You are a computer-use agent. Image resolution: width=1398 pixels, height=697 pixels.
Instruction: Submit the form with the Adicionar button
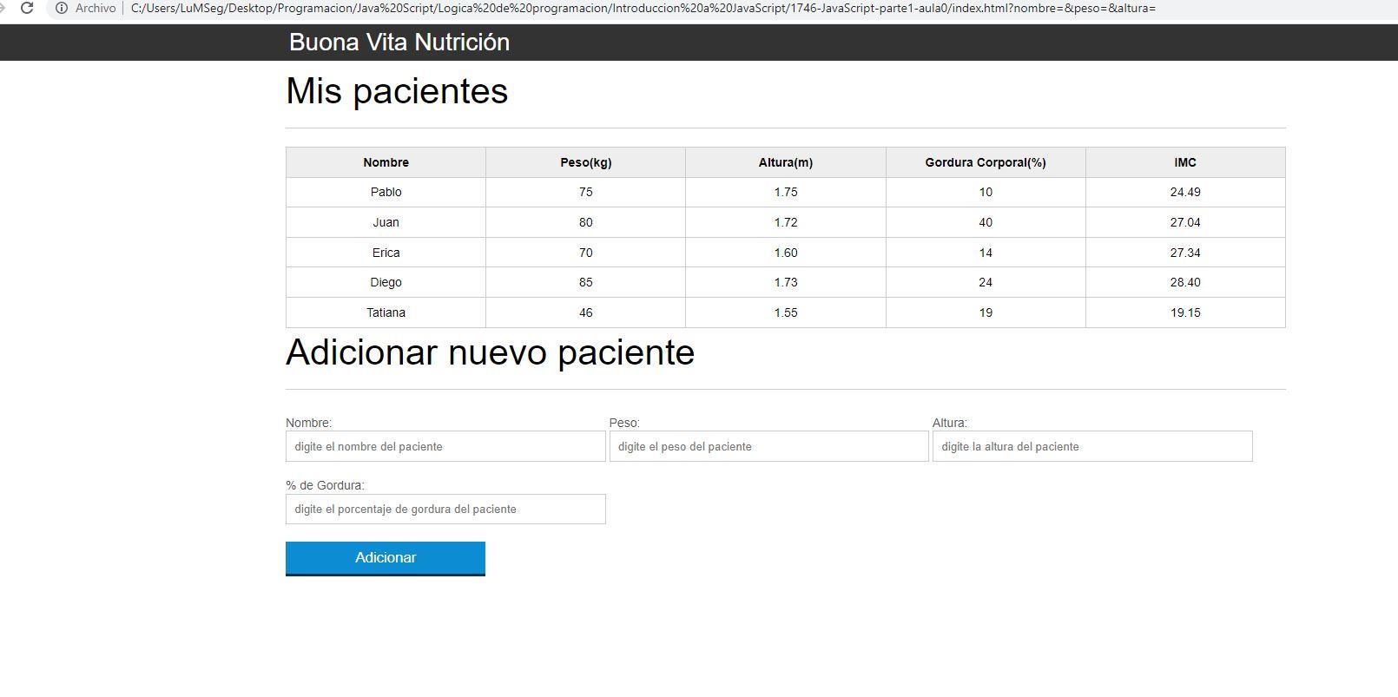(386, 558)
